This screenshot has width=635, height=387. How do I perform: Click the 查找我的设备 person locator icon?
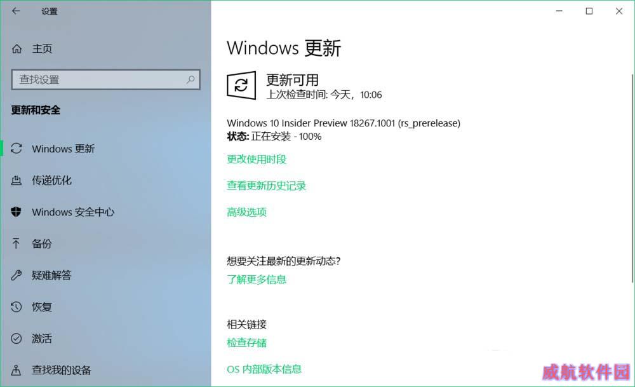point(17,370)
